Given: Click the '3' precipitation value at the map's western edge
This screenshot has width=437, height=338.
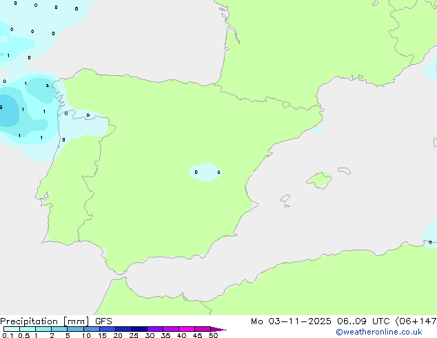Looking at the screenshot, I should (x=1, y=108).
